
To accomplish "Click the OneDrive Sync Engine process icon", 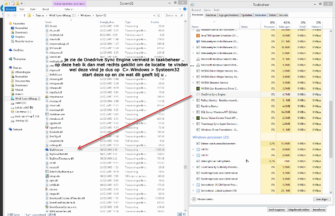I will tap(198, 94).
